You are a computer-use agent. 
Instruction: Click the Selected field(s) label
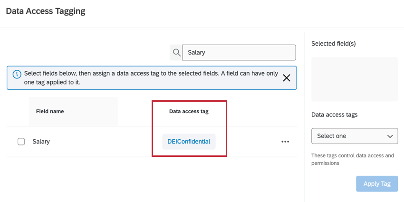point(334,43)
